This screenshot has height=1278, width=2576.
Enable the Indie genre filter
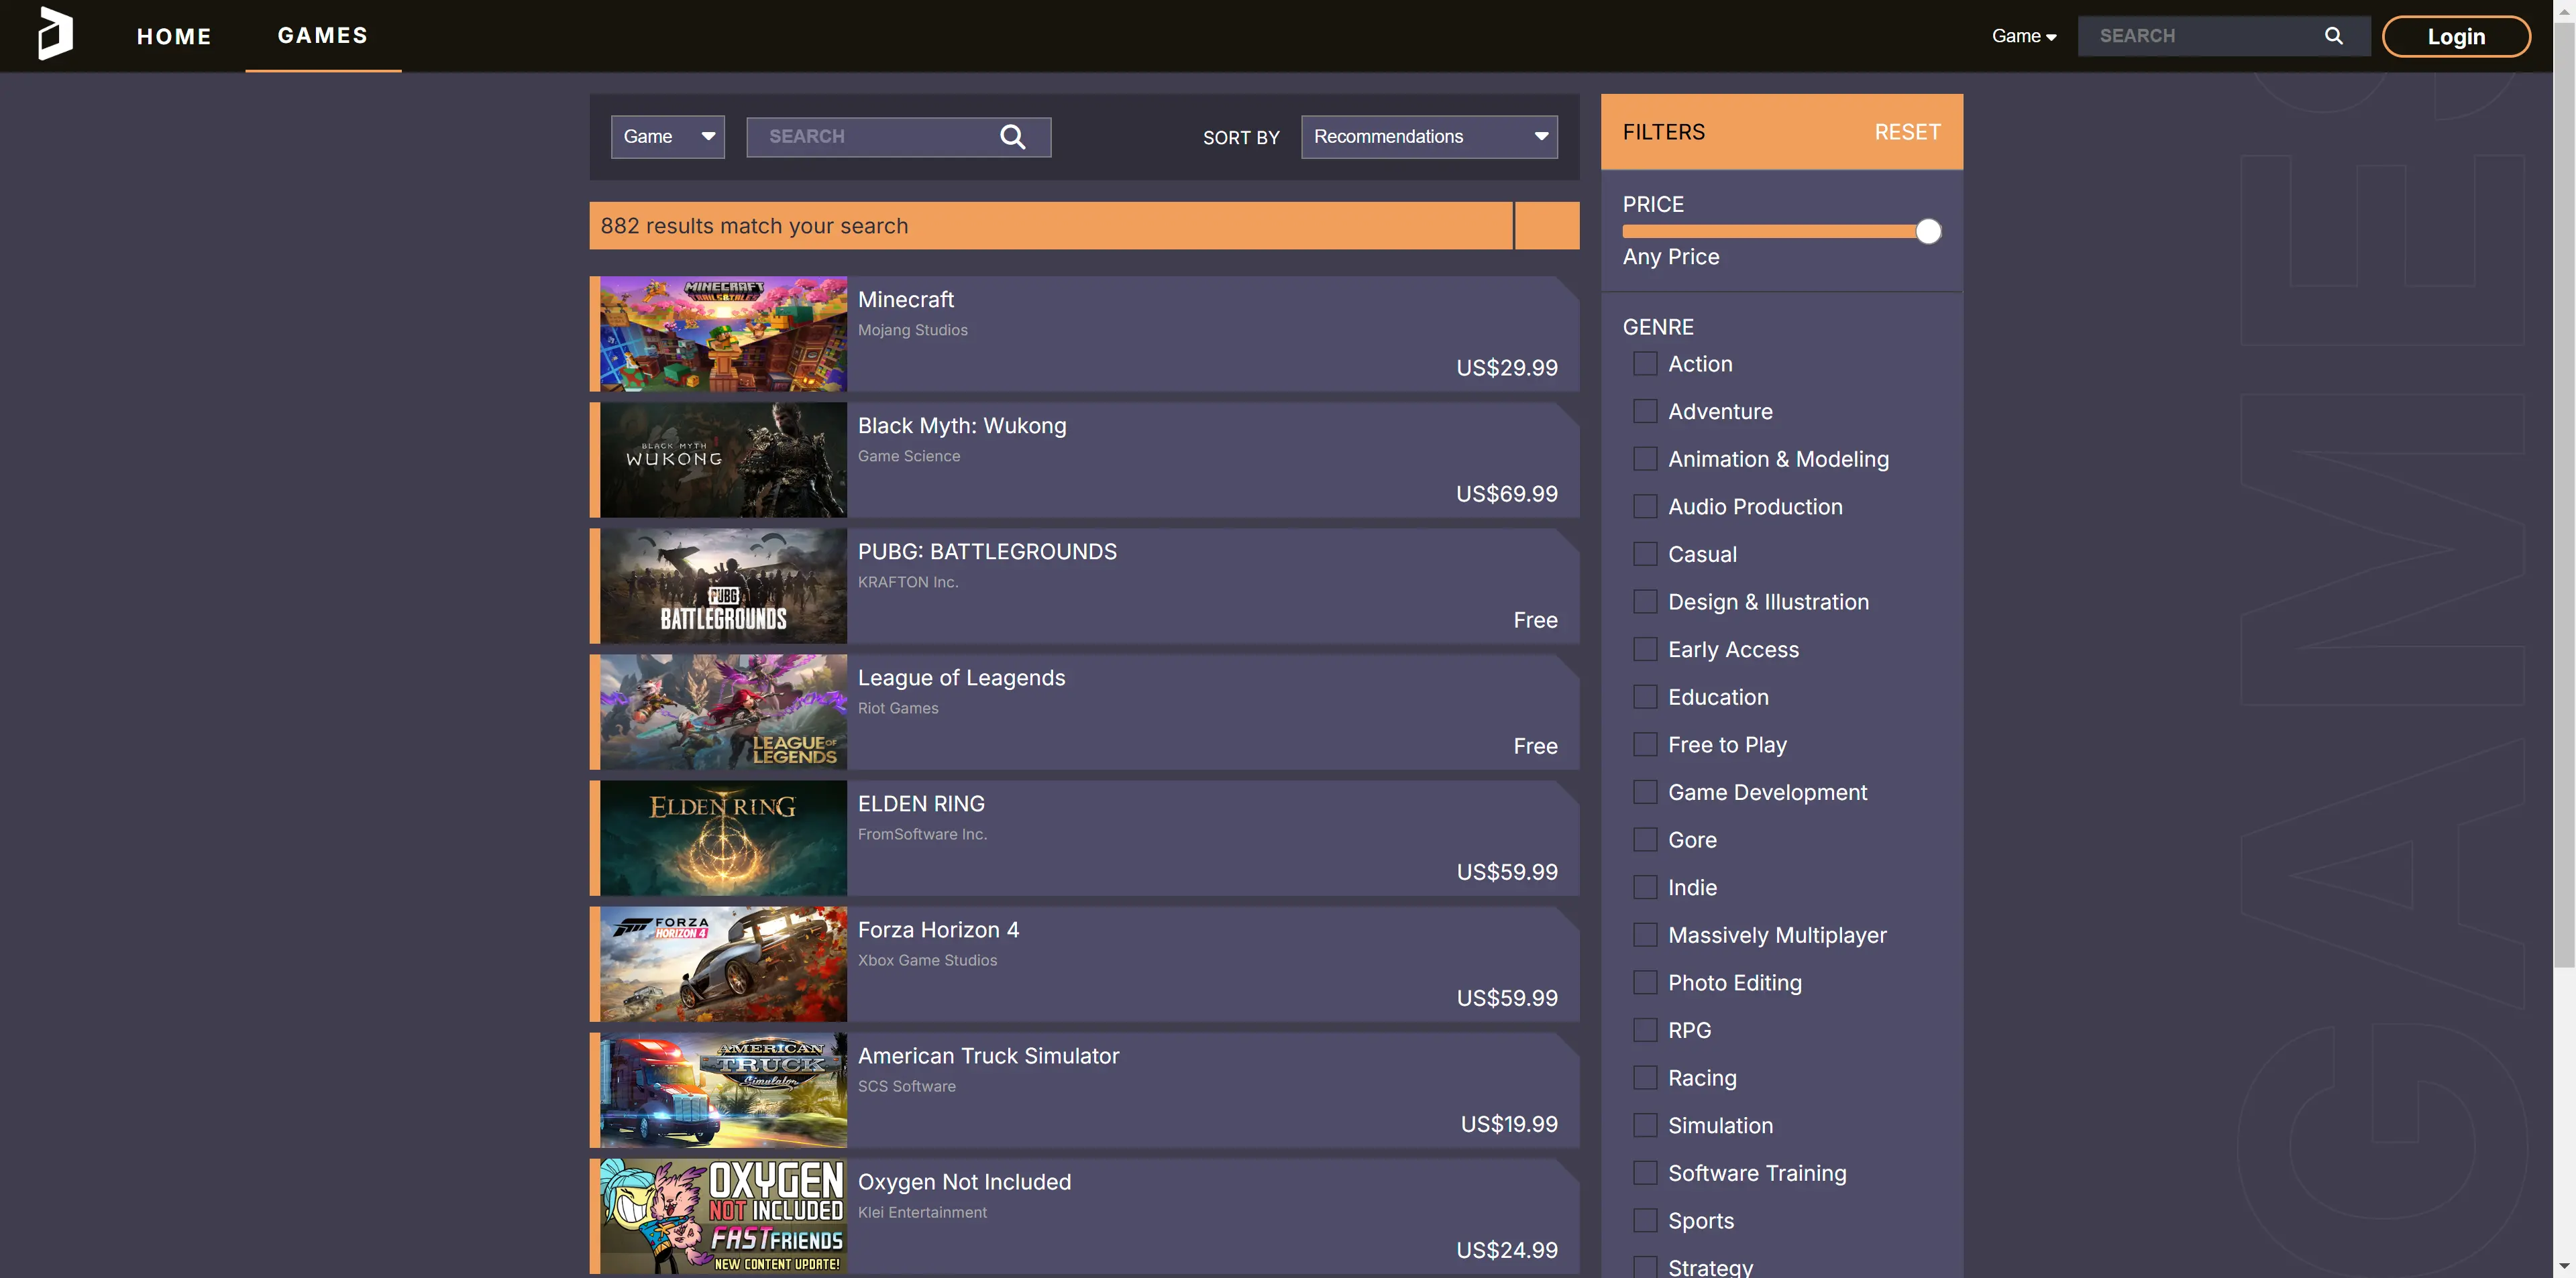coord(1645,887)
